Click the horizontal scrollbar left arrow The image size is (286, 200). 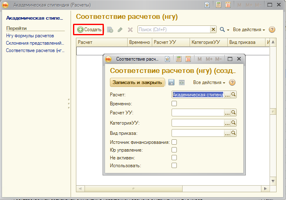[80, 189]
